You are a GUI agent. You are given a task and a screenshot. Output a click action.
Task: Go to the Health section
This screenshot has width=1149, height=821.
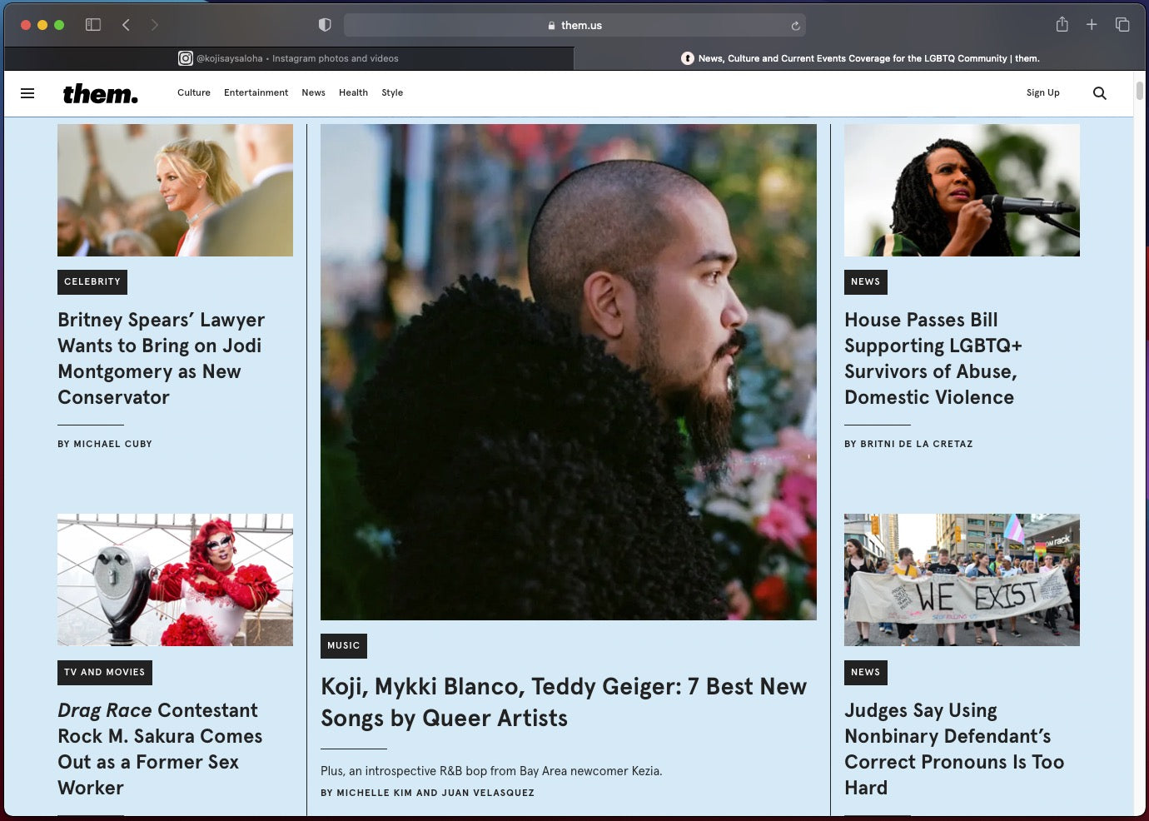point(353,93)
